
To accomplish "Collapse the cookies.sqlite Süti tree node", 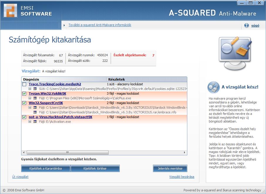I will coord(30,89).
